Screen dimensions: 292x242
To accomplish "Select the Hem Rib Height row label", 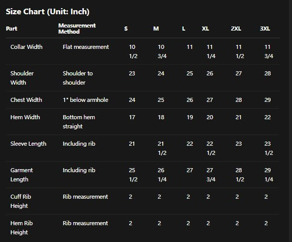I will click(21, 228).
